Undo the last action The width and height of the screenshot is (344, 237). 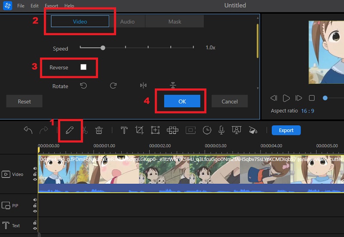pyautogui.click(x=28, y=131)
